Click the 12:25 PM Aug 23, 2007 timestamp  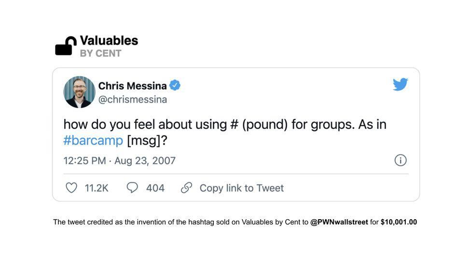click(120, 161)
